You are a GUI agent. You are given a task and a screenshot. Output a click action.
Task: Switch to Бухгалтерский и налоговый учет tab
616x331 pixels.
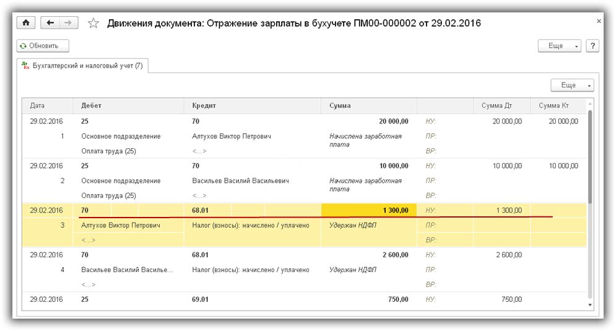pyautogui.click(x=84, y=66)
